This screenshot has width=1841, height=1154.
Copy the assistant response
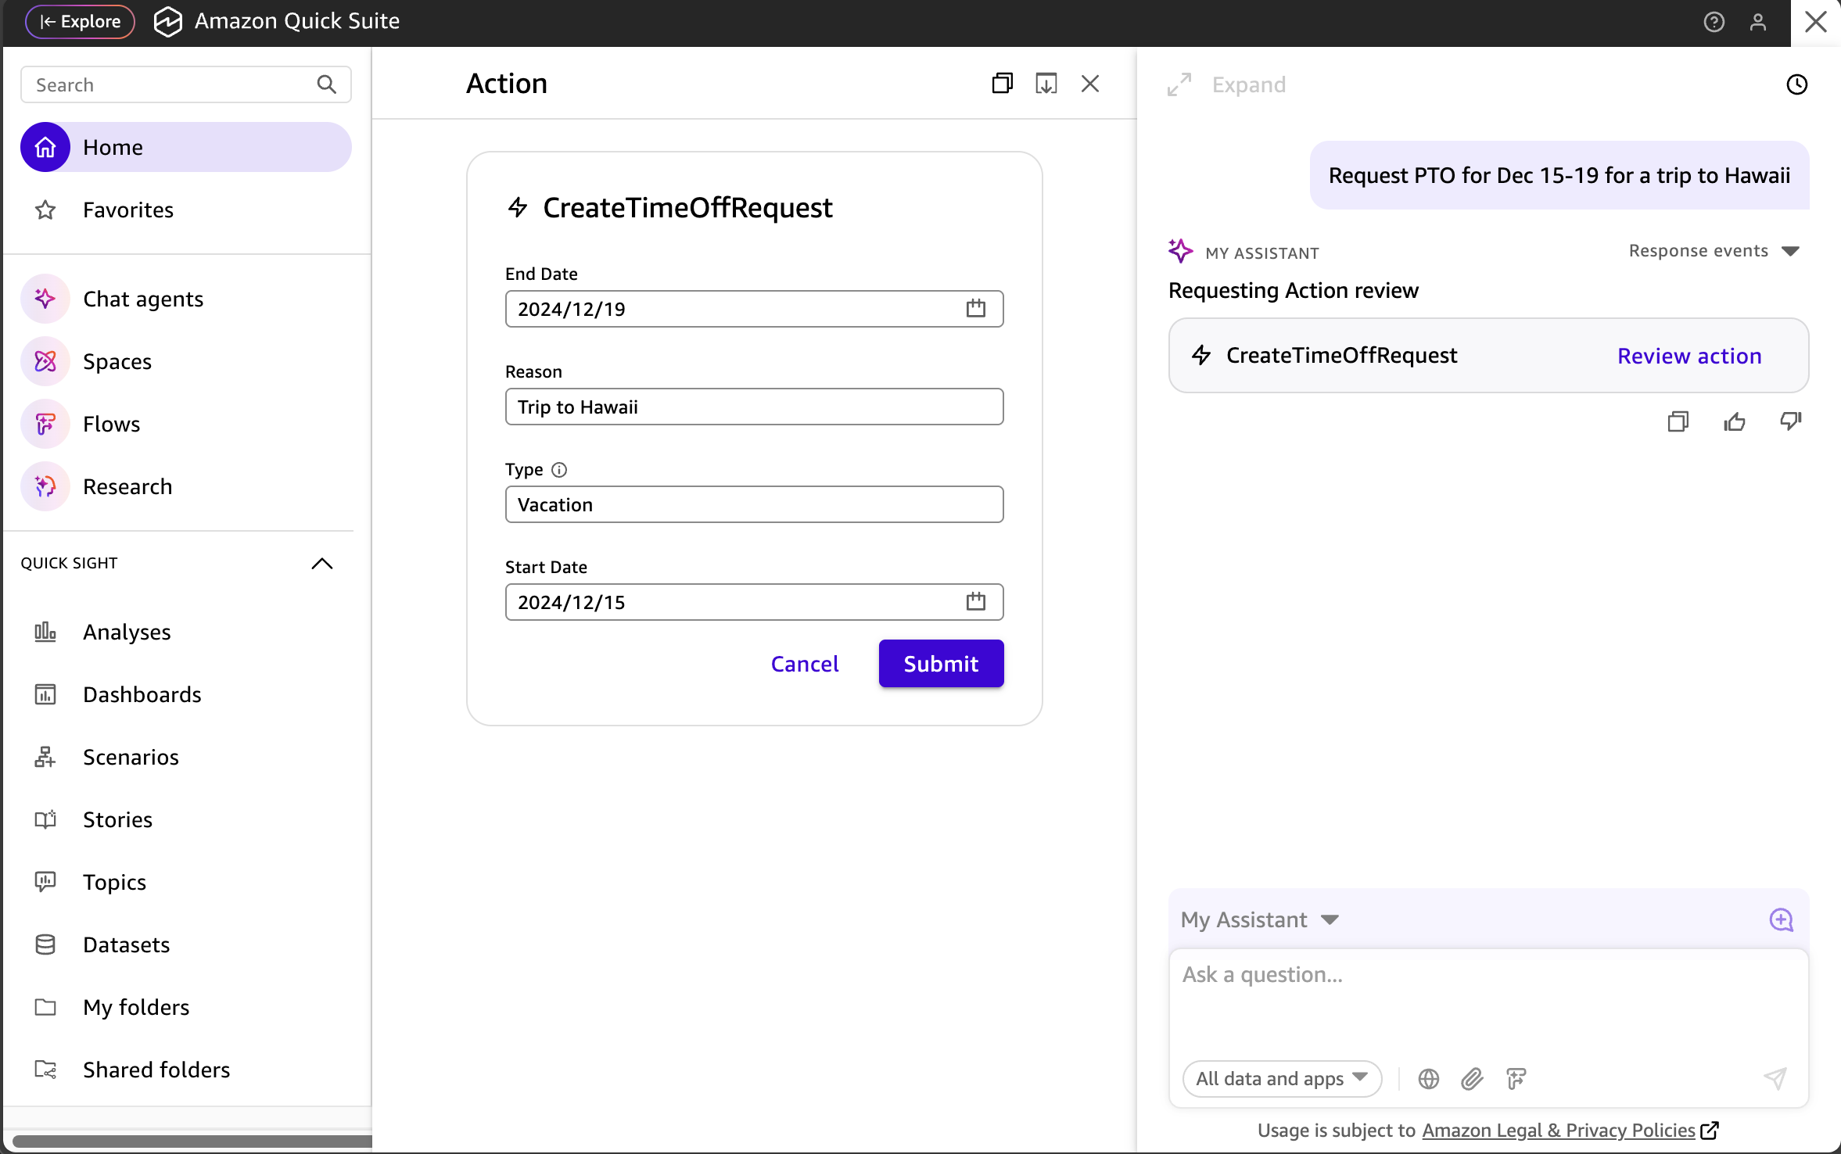coord(1678,422)
